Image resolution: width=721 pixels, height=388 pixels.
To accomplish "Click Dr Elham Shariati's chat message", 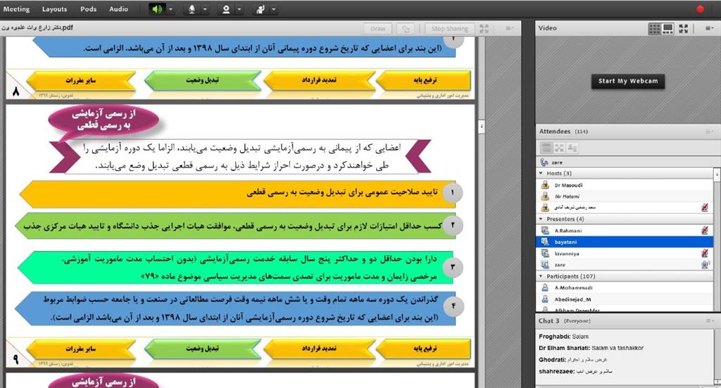I will coord(591,348).
